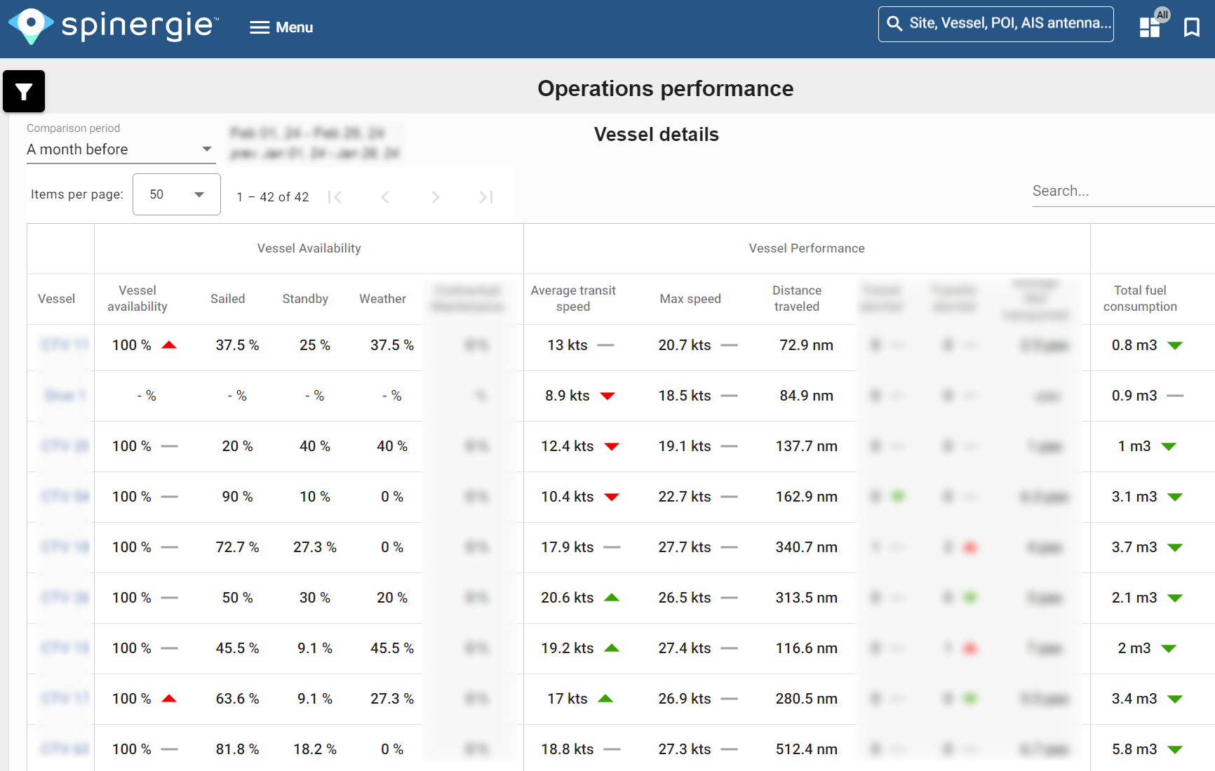Open saved bookmarks icon in top bar
Screen dimensions: 1215x771
tap(1192, 27)
